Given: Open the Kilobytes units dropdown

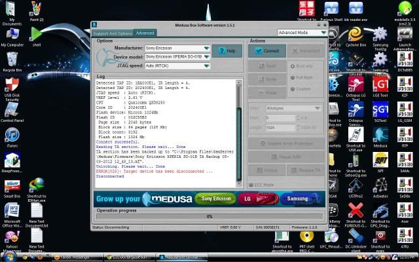Looking at the screenshot, I should click(x=293, y=108).
